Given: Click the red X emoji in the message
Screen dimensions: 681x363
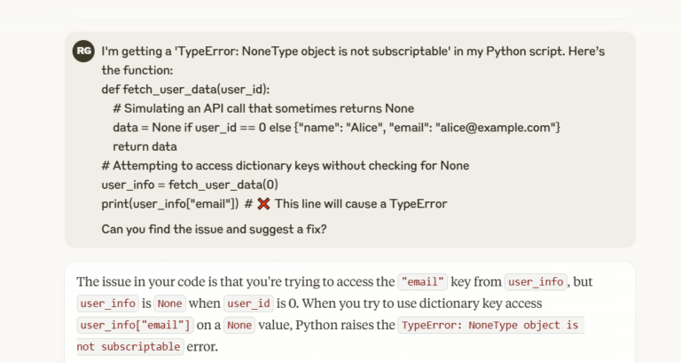Looking at the screenshot, I should (263, 204).
